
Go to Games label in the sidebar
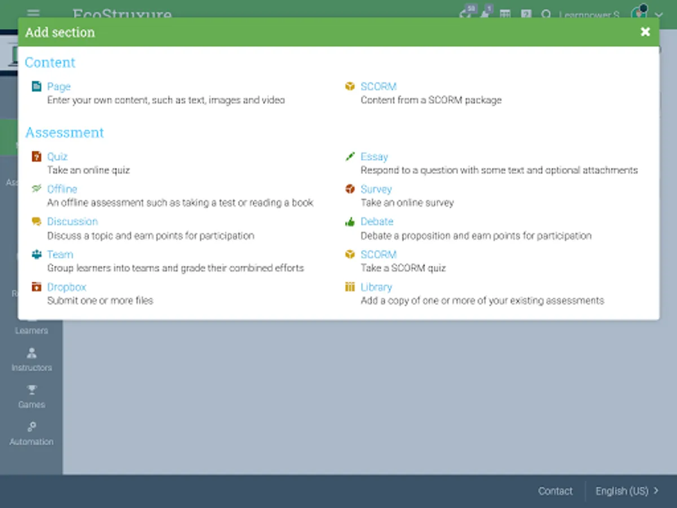32,405
